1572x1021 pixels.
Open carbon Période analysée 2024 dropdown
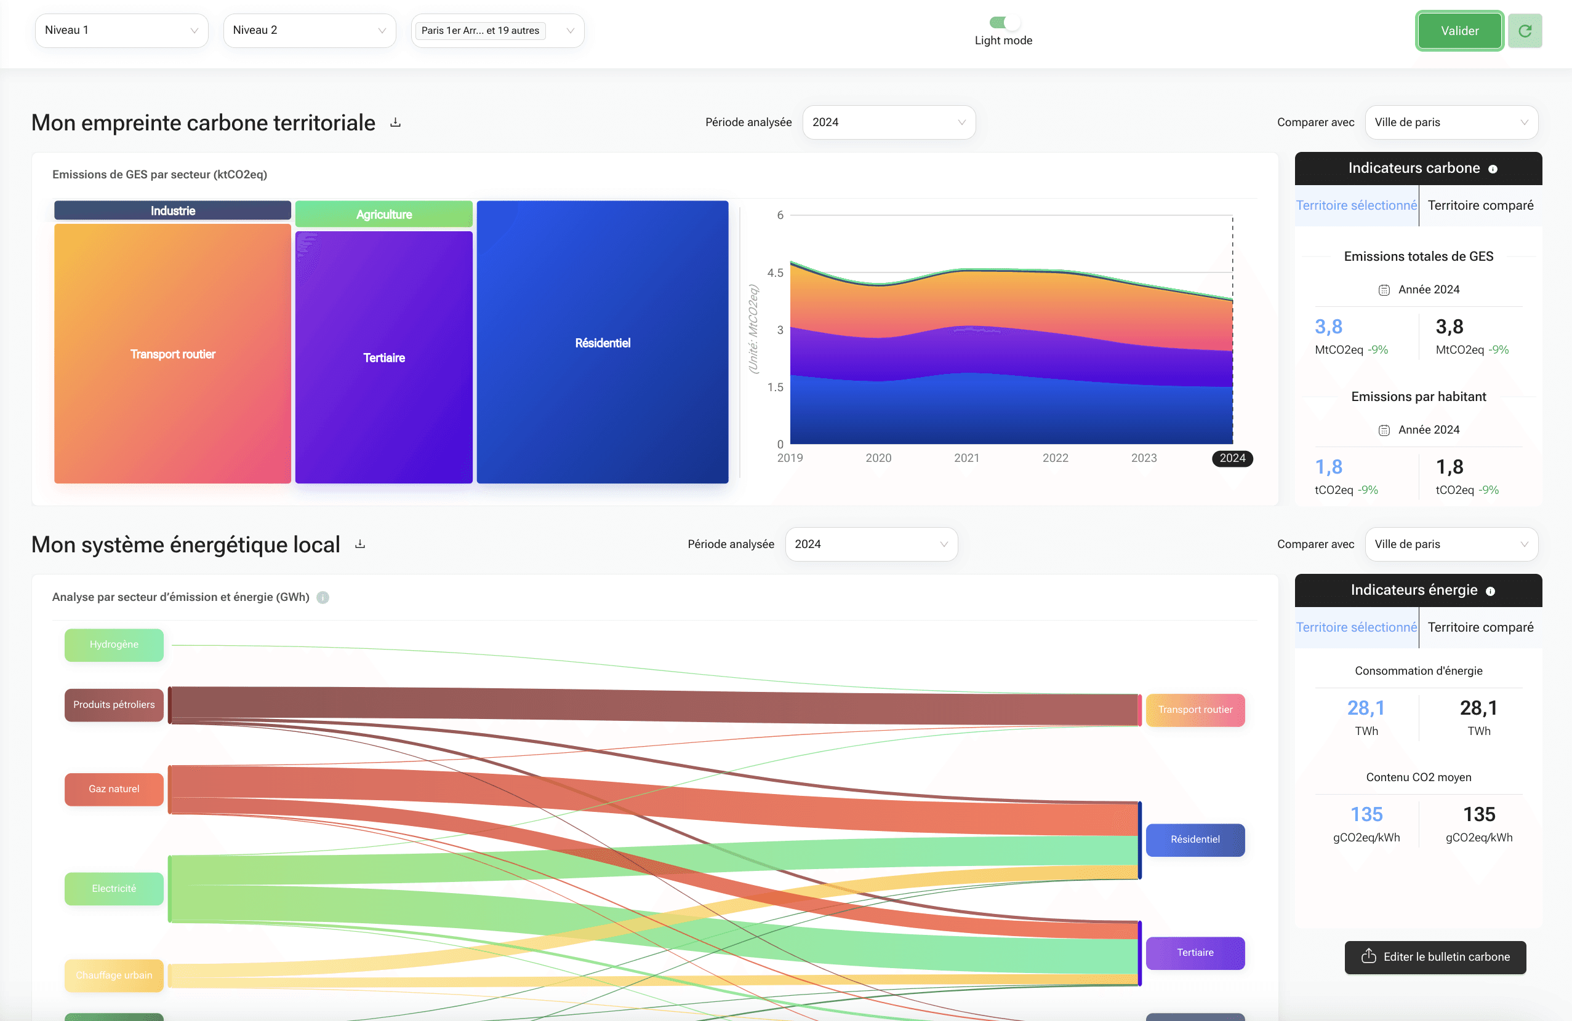[x=888, y=122]
